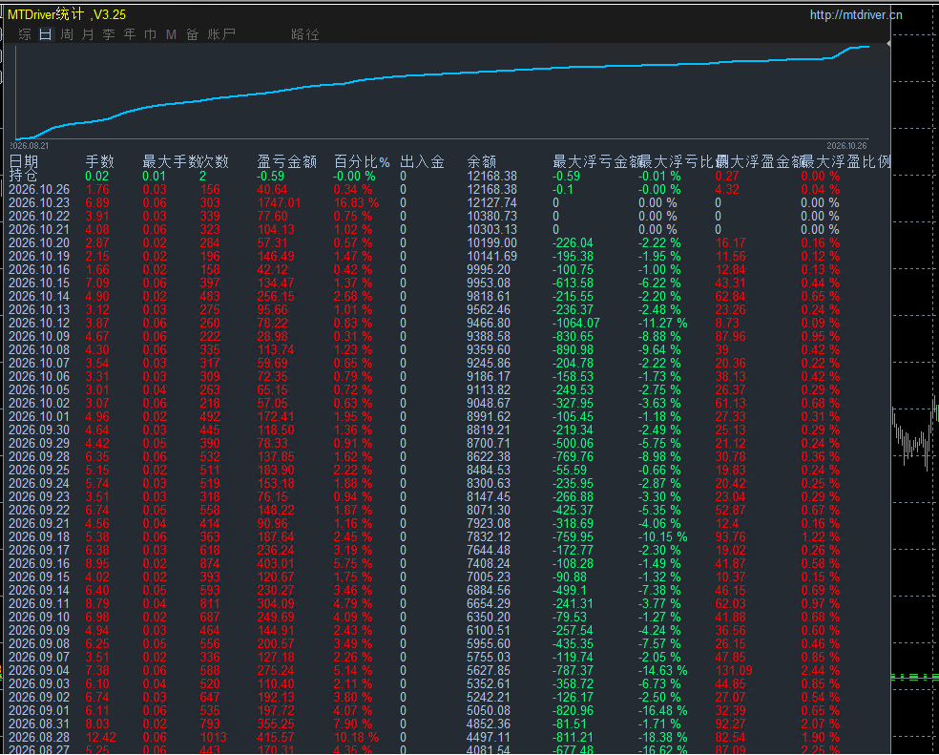
Task: Click the 8991.62 balance value
Action: (489, 417)
